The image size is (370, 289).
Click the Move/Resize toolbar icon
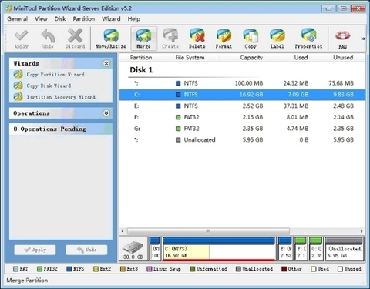click(x=111, y=39)
